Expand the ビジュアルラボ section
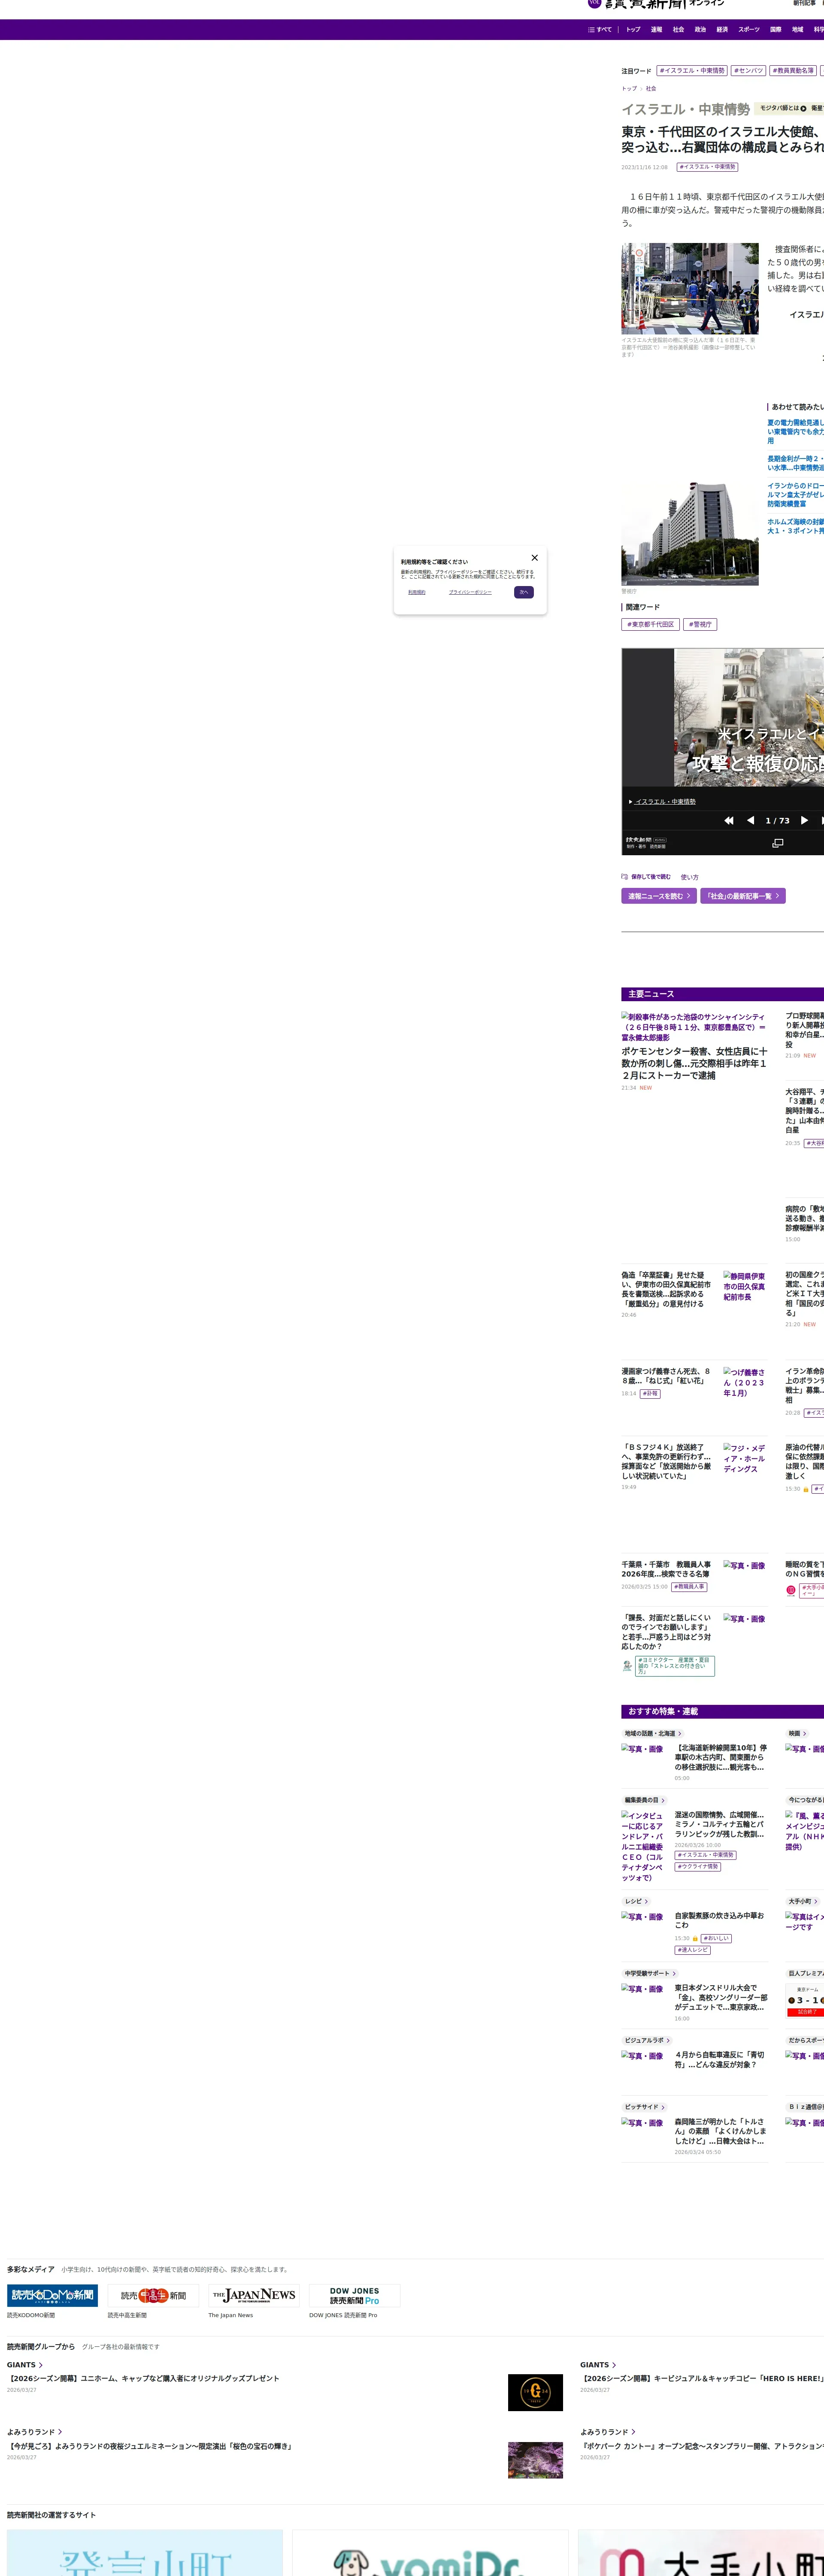Image resolution: width=824 pixels, height=2576 pixels. pyautogui.click(x=647, y=2040)
